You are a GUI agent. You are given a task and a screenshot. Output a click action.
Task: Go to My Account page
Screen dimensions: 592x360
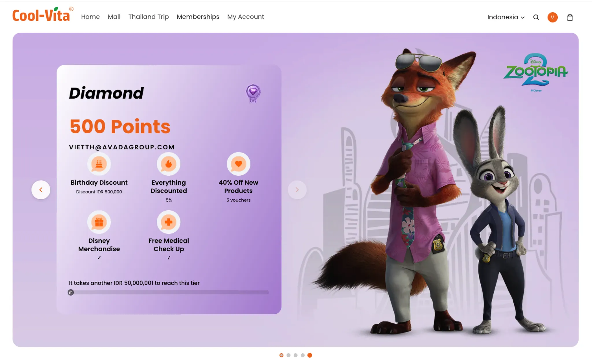245,17
